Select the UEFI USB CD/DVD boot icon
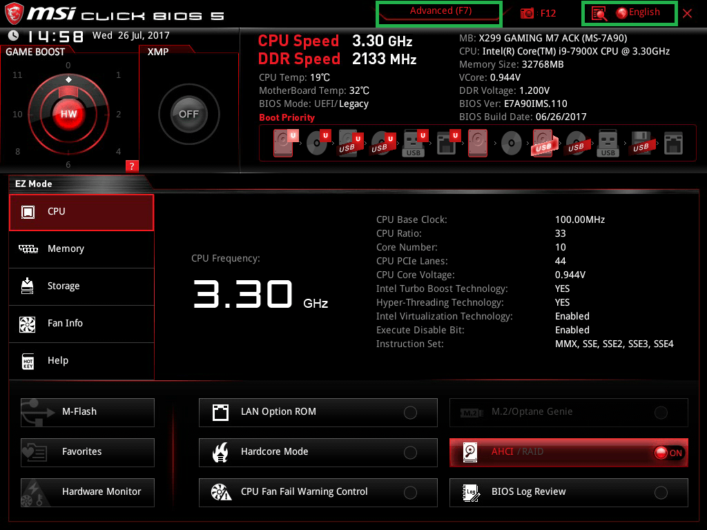Viewport: 707px width, 530px height. pos(382,144)
